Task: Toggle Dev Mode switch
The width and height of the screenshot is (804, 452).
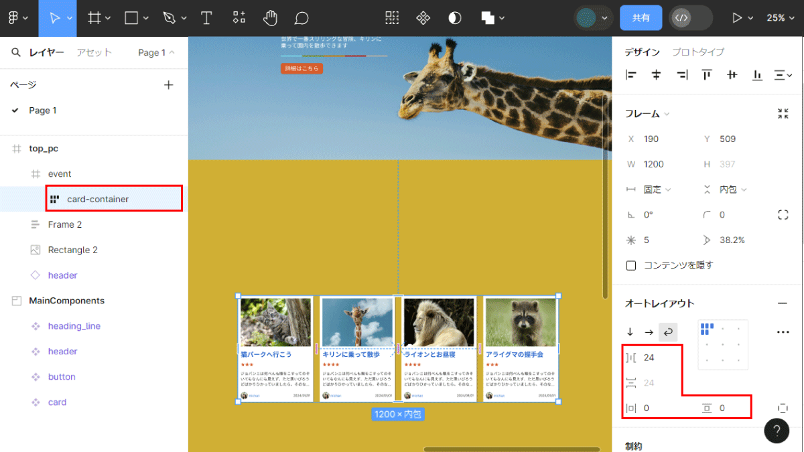Action: (x=691, y=18)
